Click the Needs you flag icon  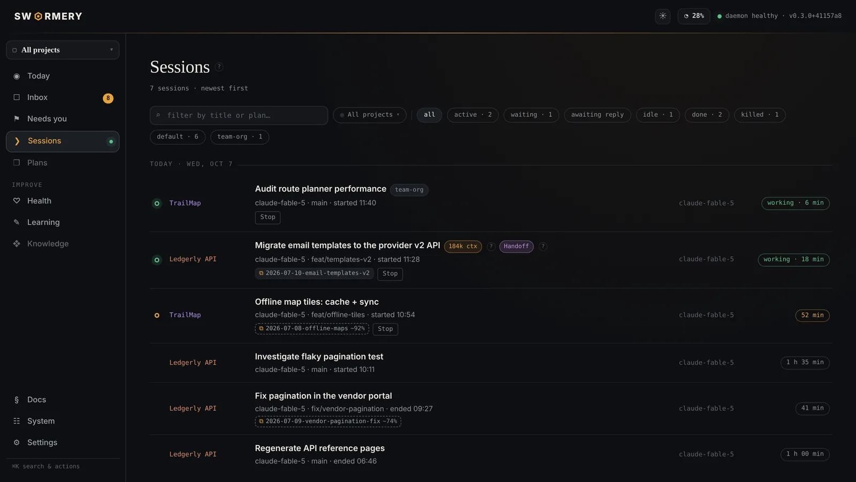17,119
